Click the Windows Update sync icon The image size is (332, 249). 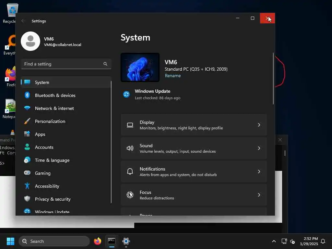click(126, 94)
